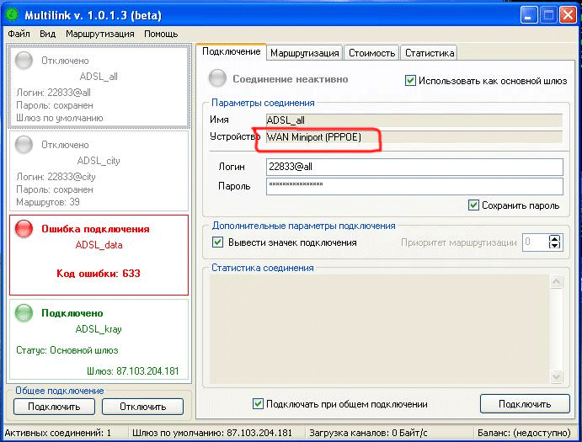Toggle 'Использовать как основной шлюз' checkbox
582x442 pixels.
tap(411, 81)
